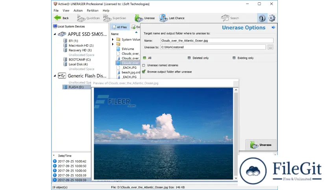Close Unerase Options with the blue arrow

[x=273, y=27]
